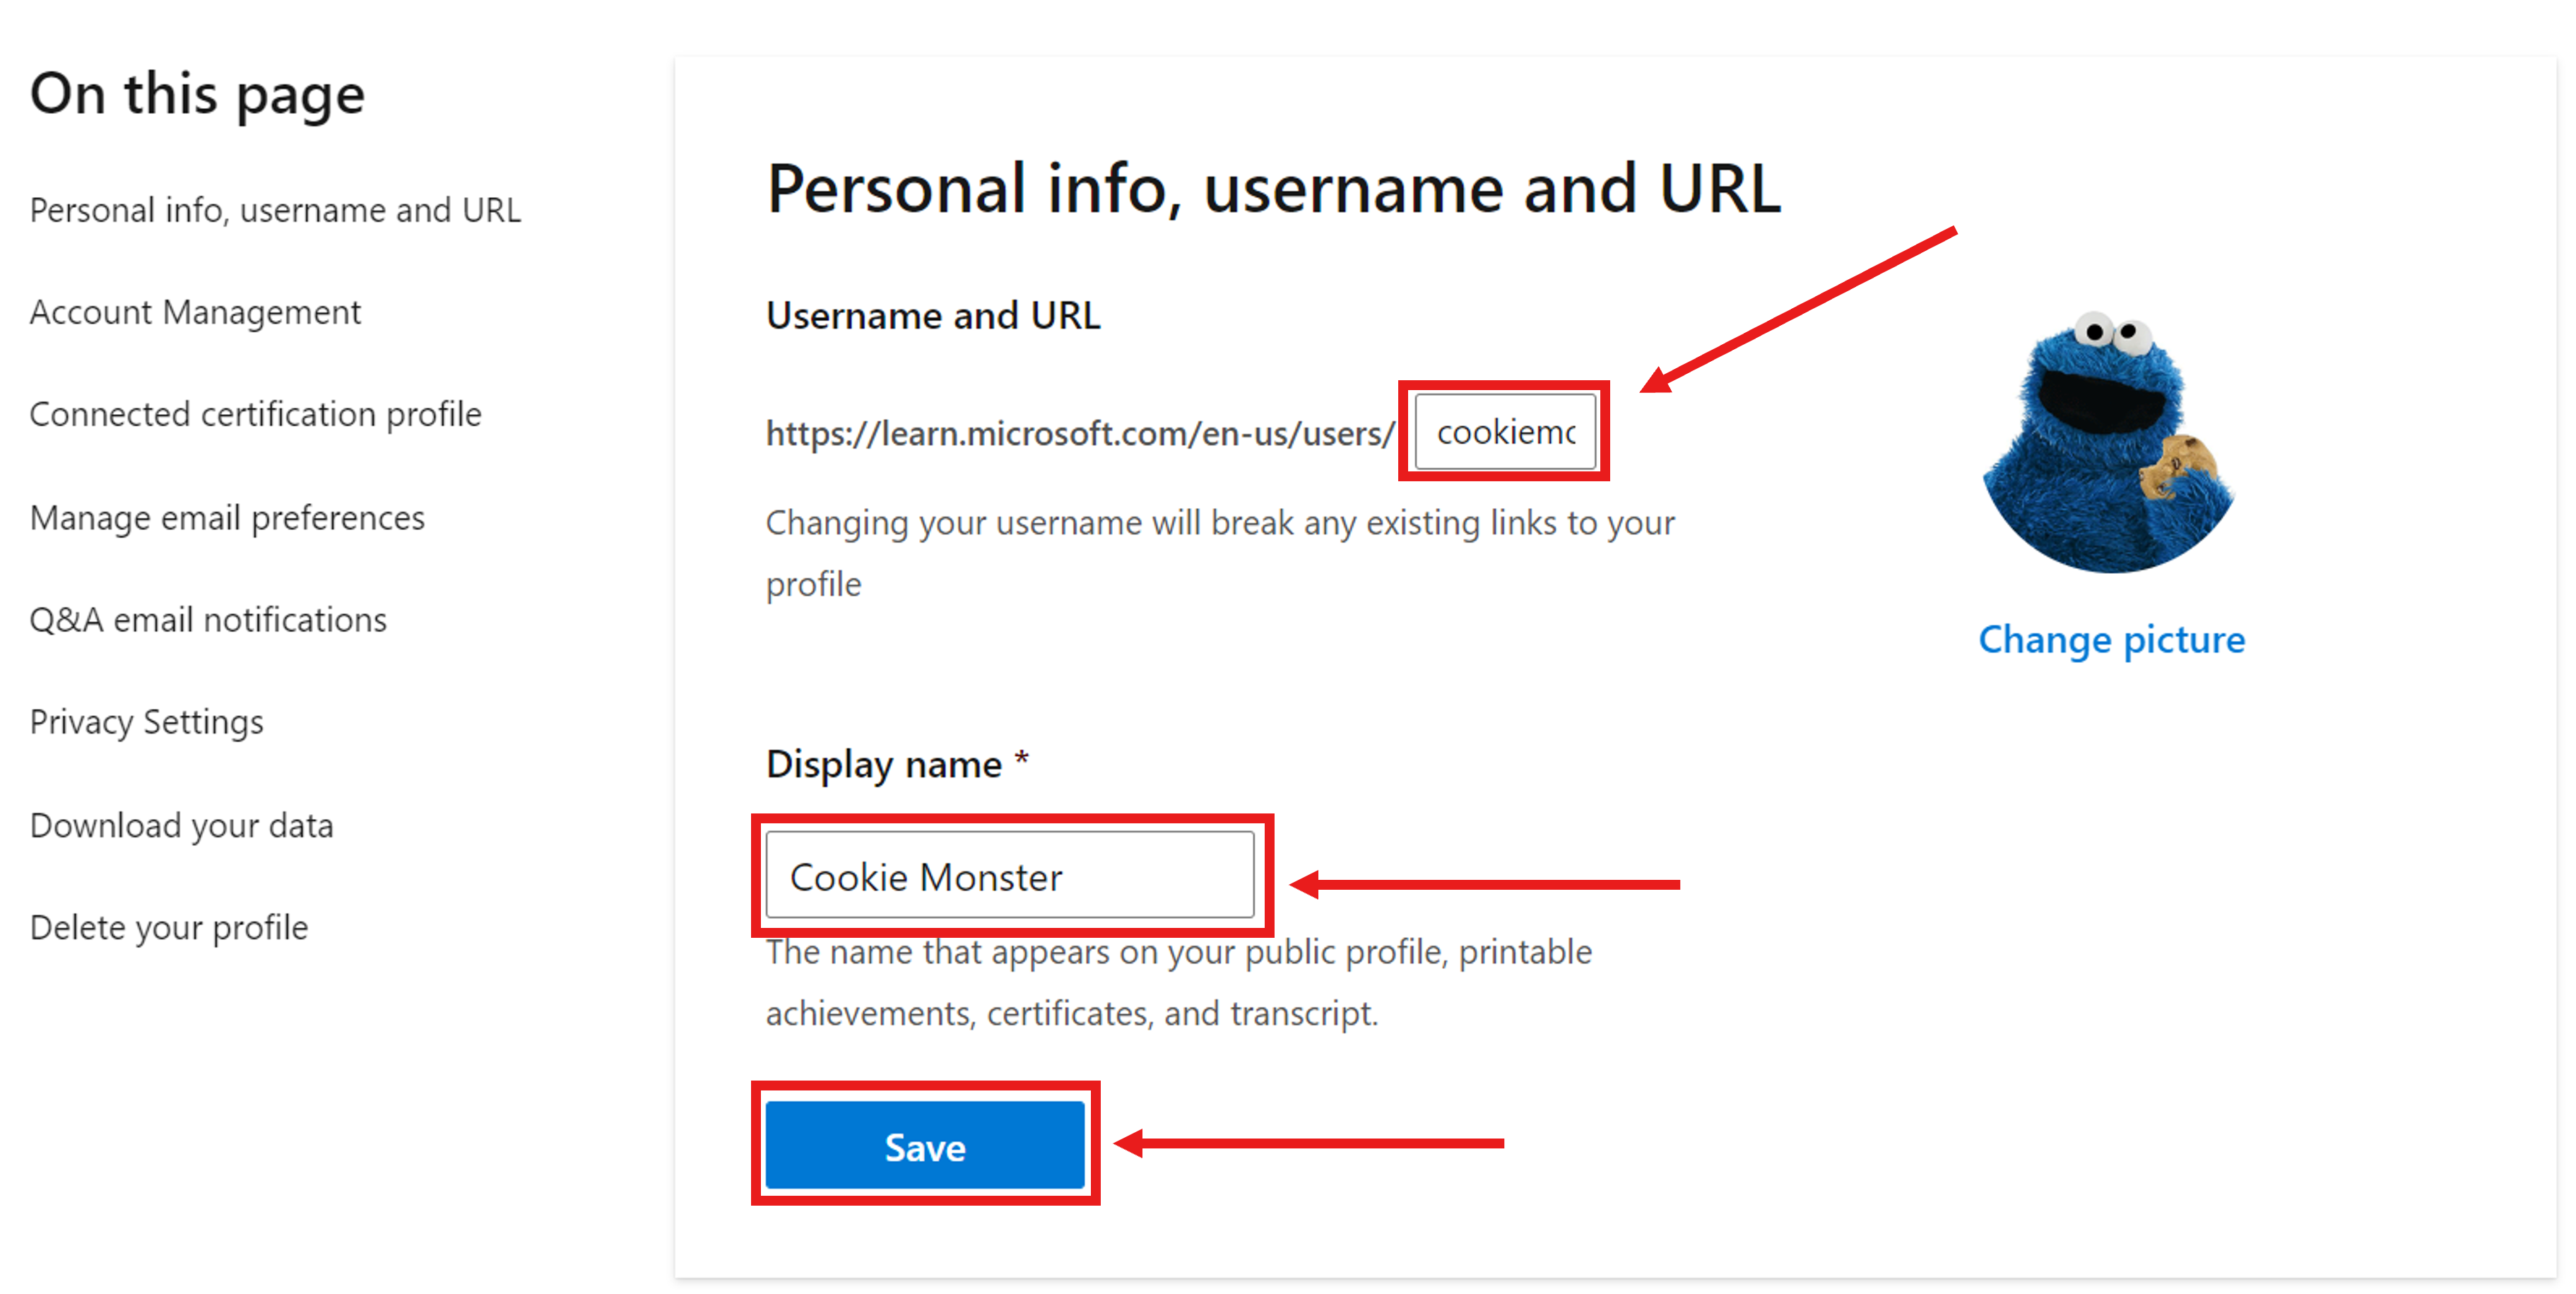Open Privacy Settings section

148,722
